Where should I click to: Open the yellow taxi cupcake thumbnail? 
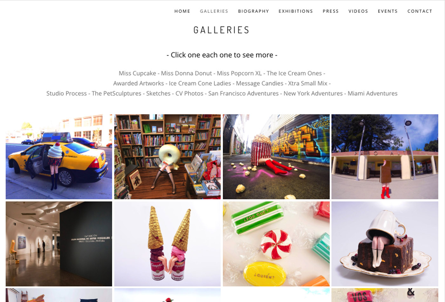click(59, 157)
